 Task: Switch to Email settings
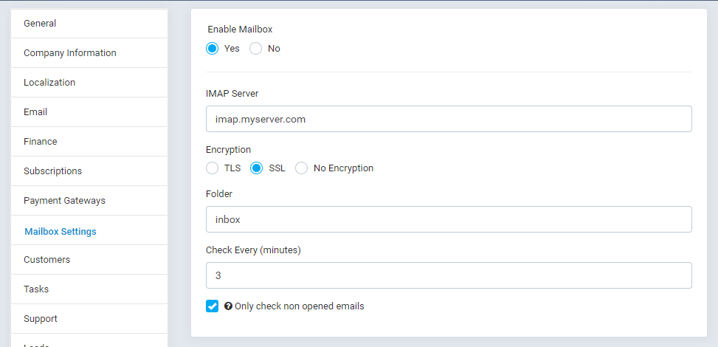coord(35,112)
